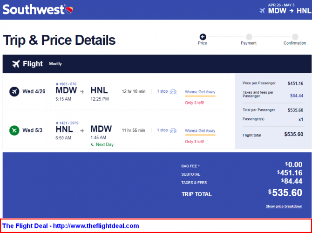Click the 1 stop link on the 5/3 flight
The height and width of the screenshot is (233, 312).
click(x=163, y=130)
